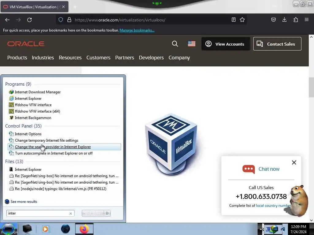Image resolution: width=314 pixels, height=235 pixels.
Task: Click the Chat now link
Action: [x=269, y=169]
